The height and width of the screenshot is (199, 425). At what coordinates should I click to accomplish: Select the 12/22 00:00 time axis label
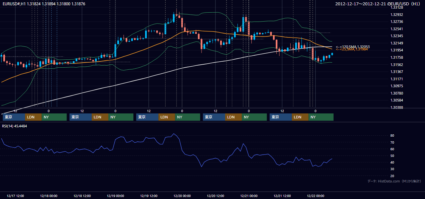[315, 196]
